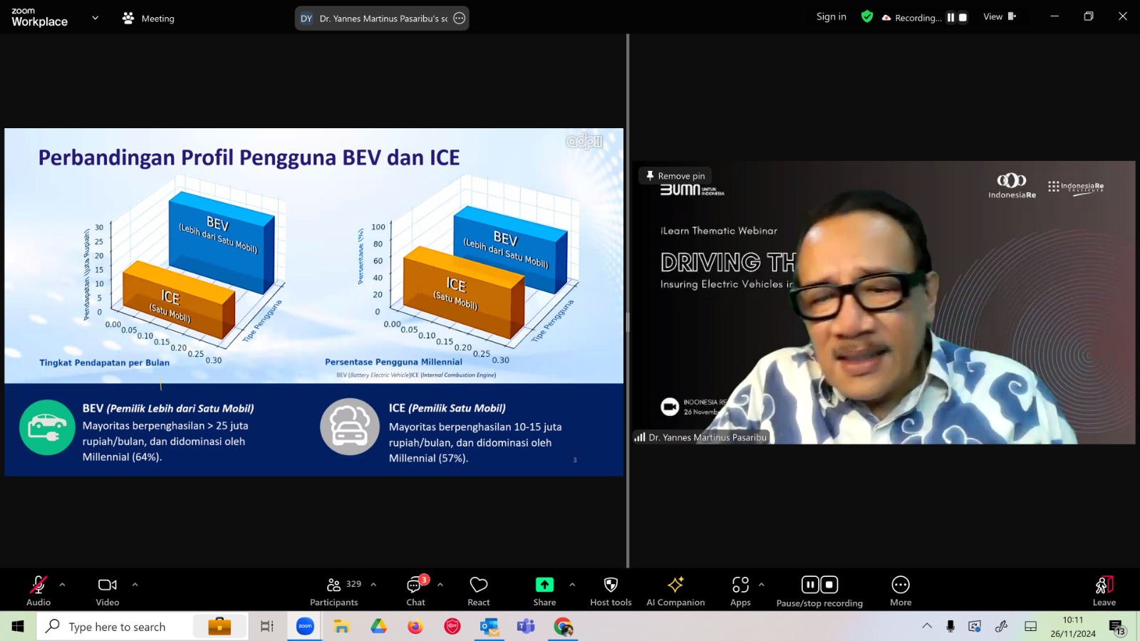Click the green Share screen icon
Viewport: 1140px width, 641px height.
(x=544, y=585)
